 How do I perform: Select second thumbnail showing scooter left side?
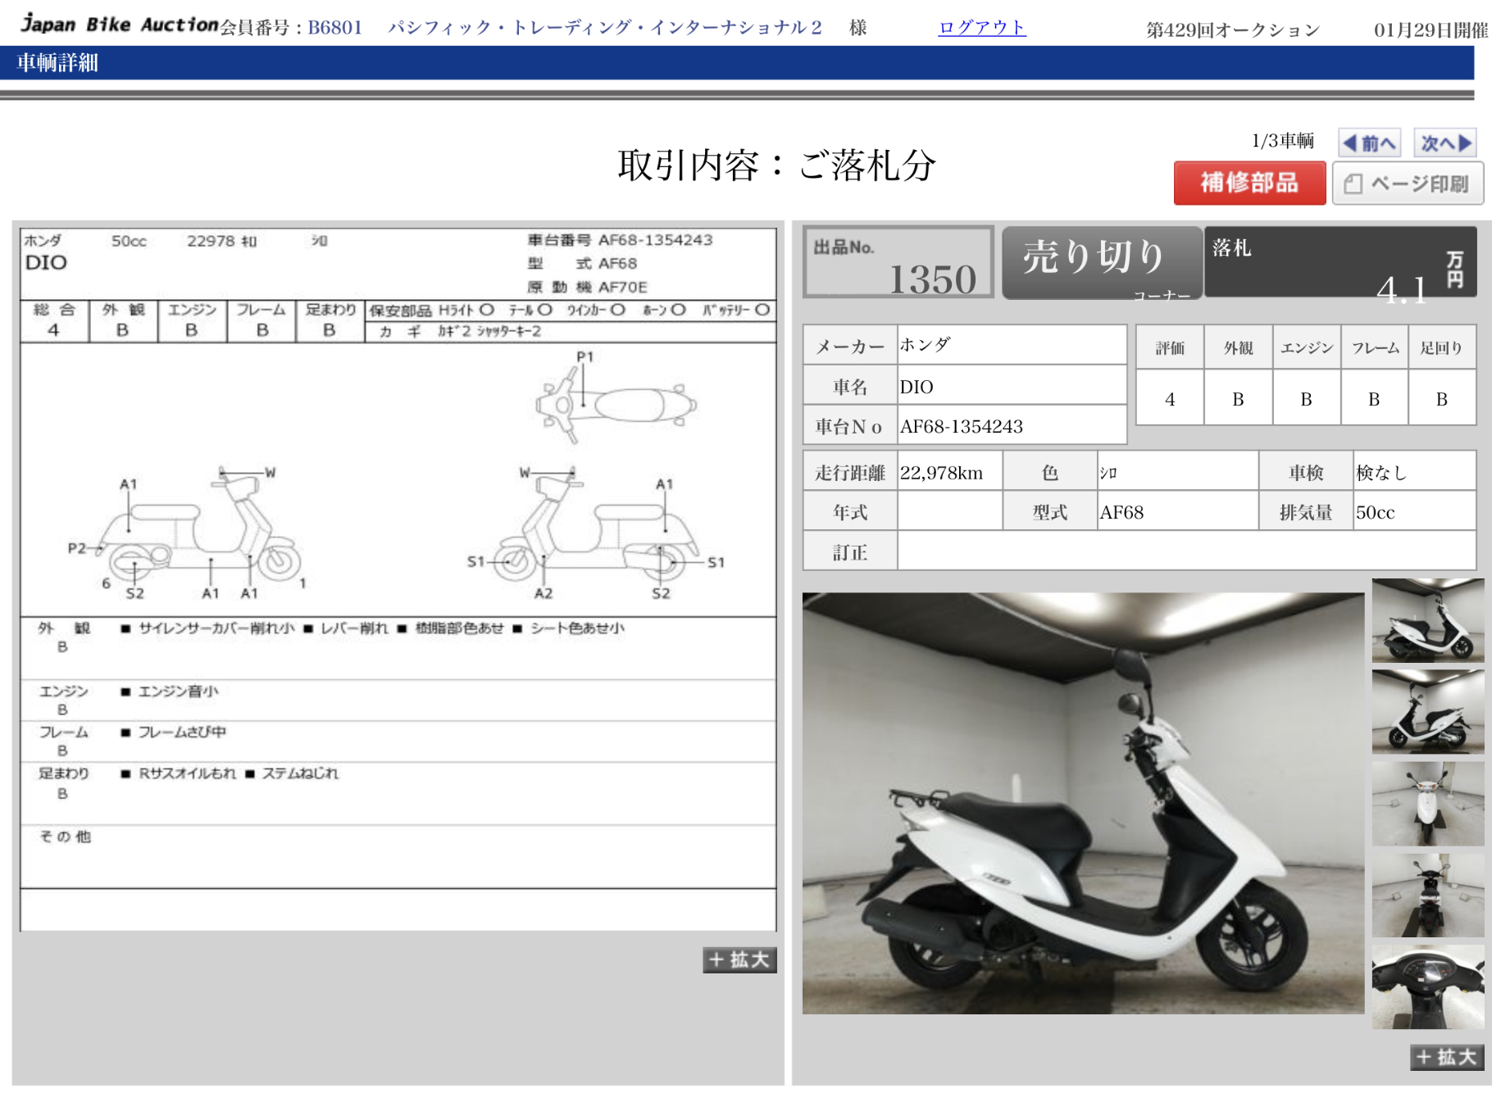click(1428, 712)
